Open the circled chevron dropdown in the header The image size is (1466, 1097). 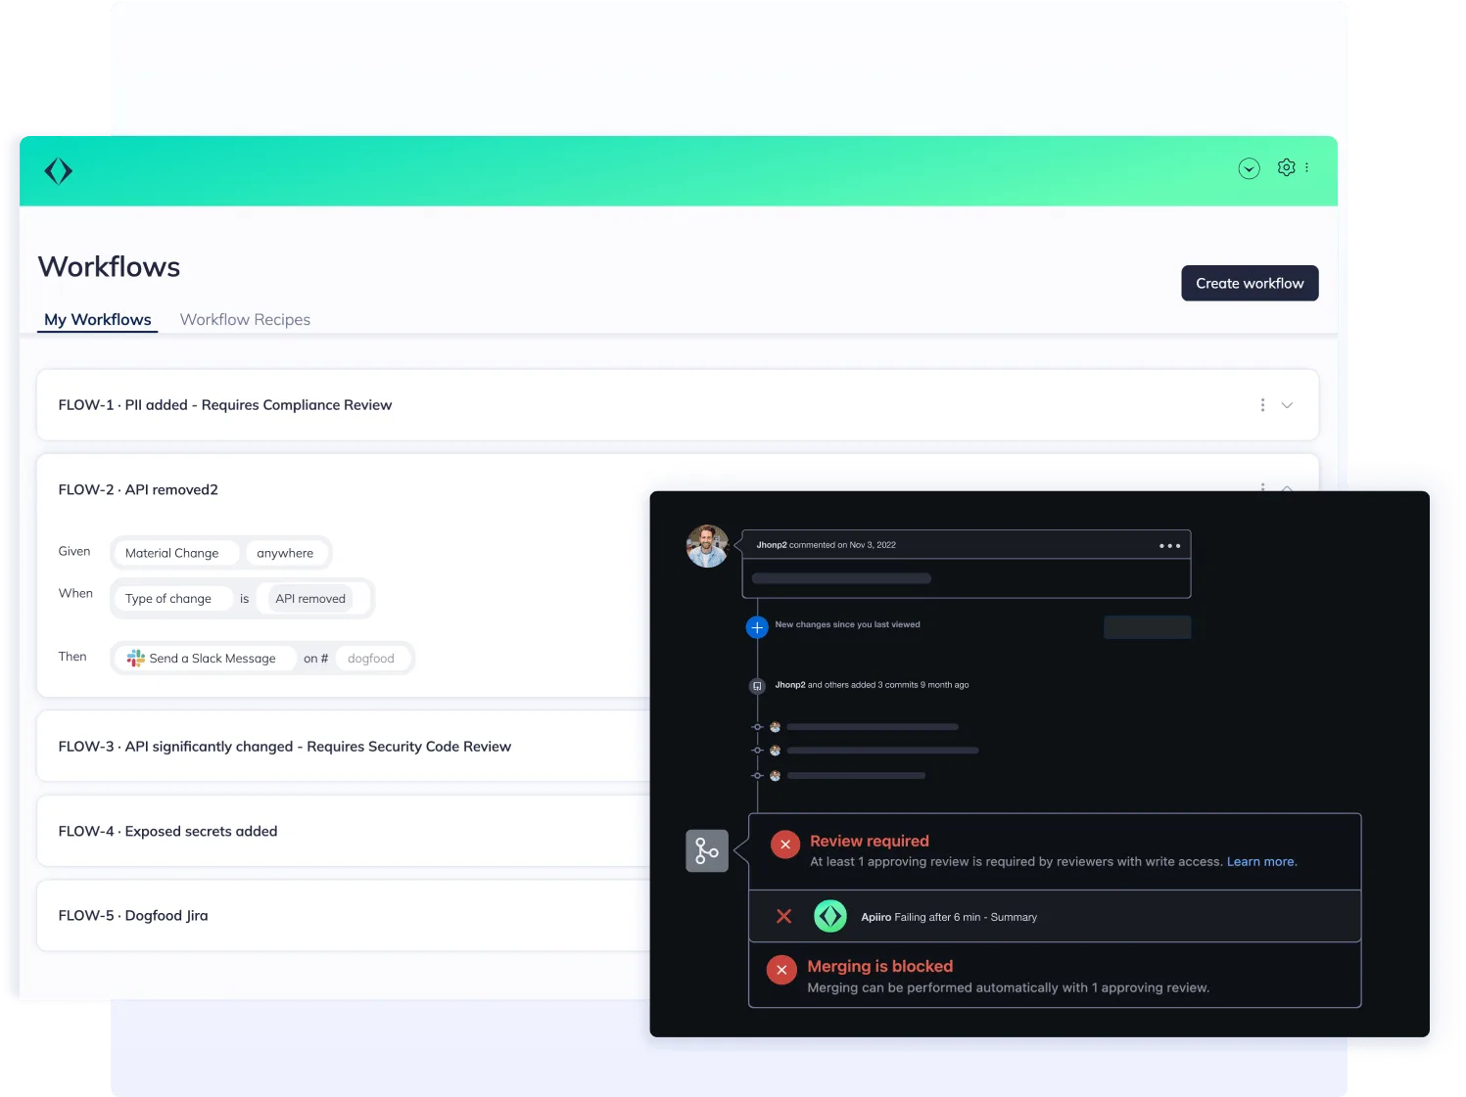click(1249, 167)
